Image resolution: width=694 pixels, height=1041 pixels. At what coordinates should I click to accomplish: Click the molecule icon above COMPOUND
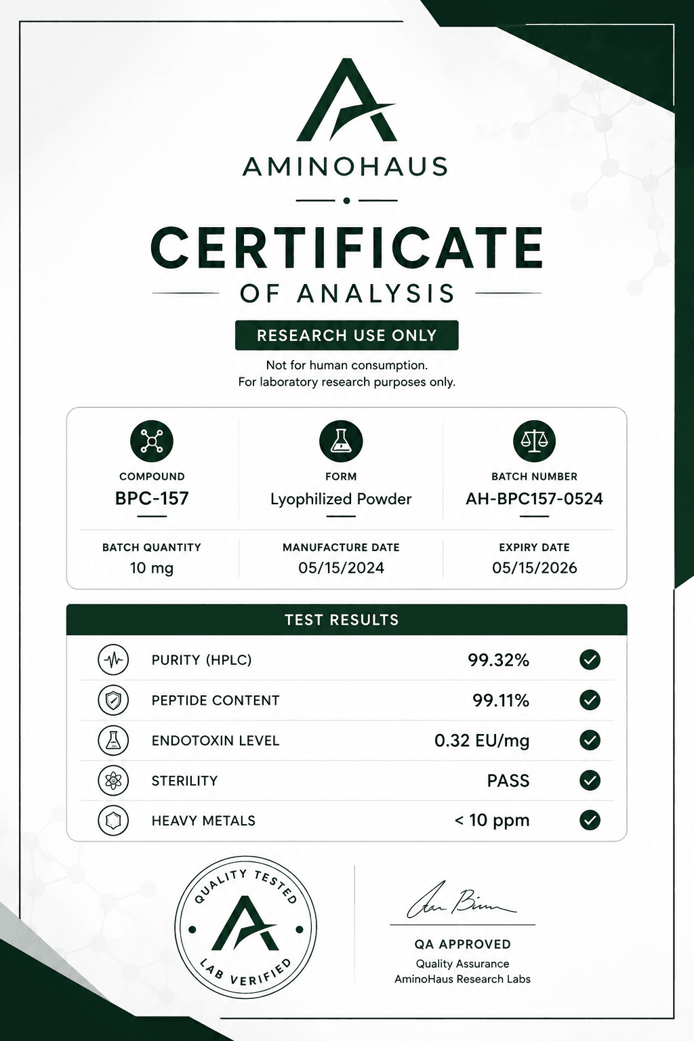click(152, 441)
